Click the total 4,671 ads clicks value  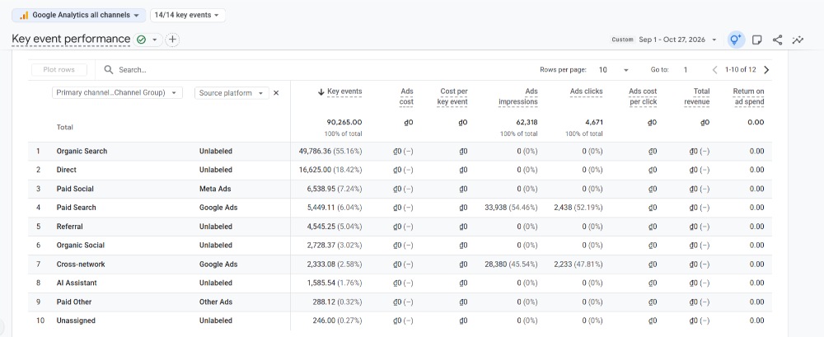[x=594, y=123]
